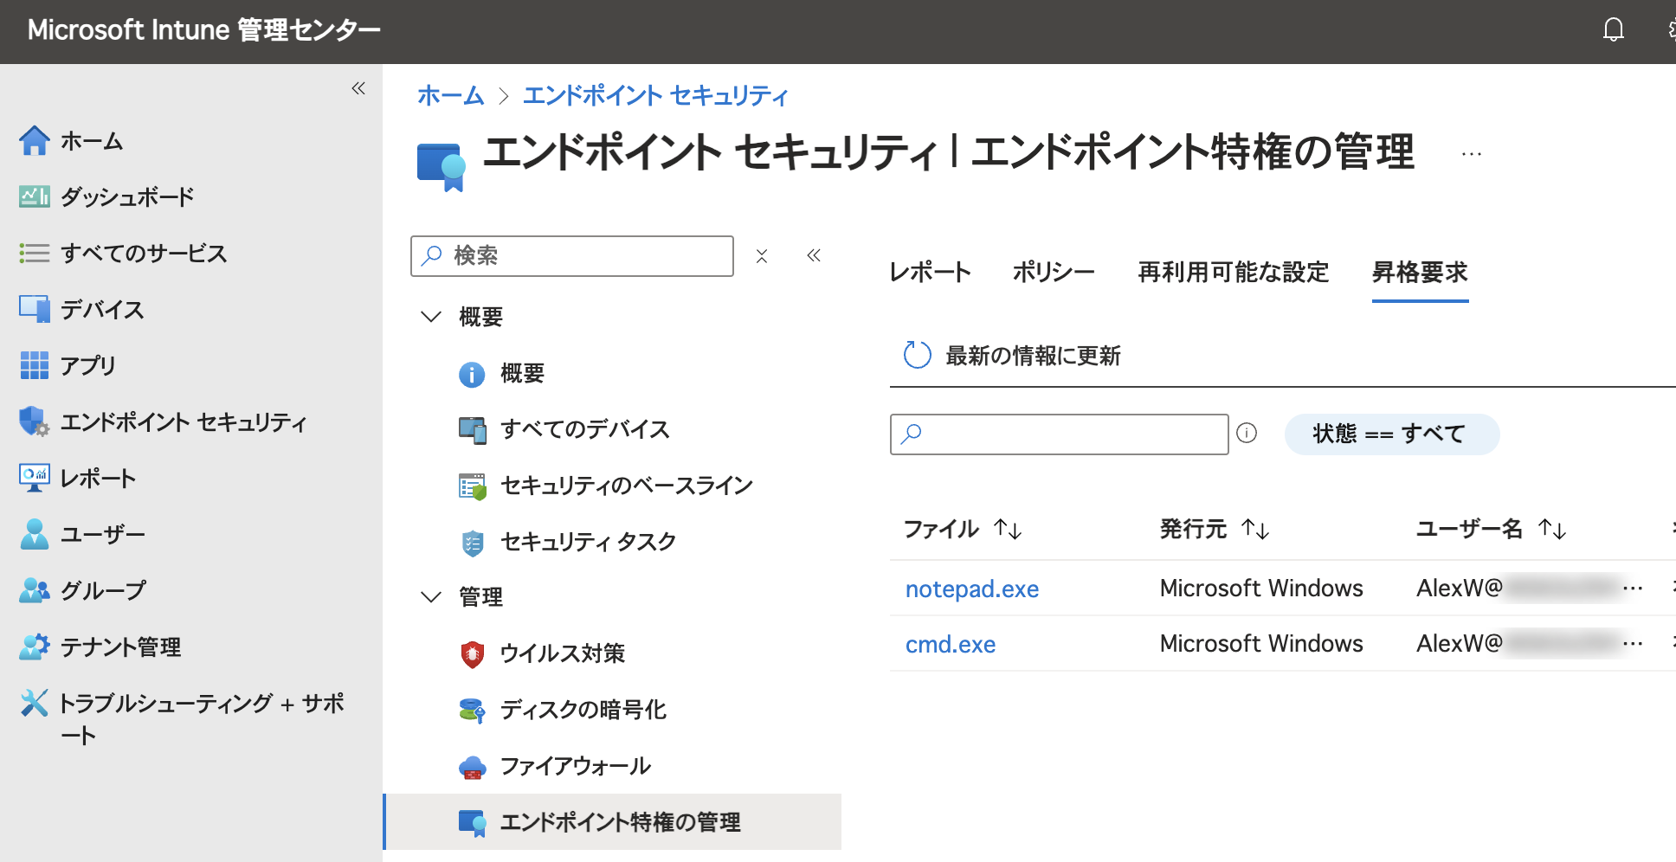Open the ディスクの暗号化 menu item
Viewport: 1676px width, 862px height.
coord(583,710)
